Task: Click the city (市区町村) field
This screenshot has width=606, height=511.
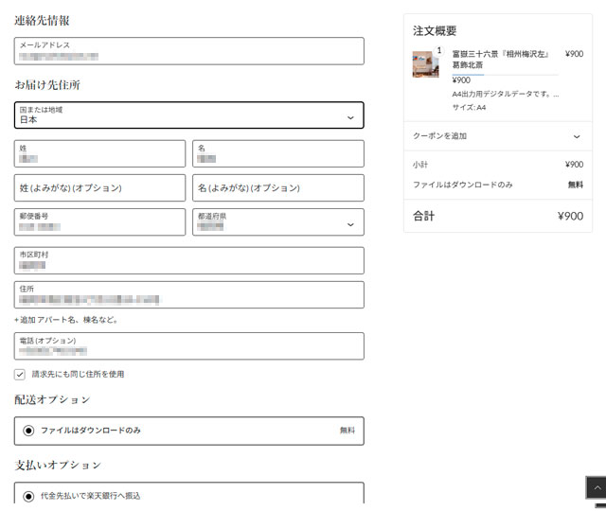Action: click(x=189, y=261)
